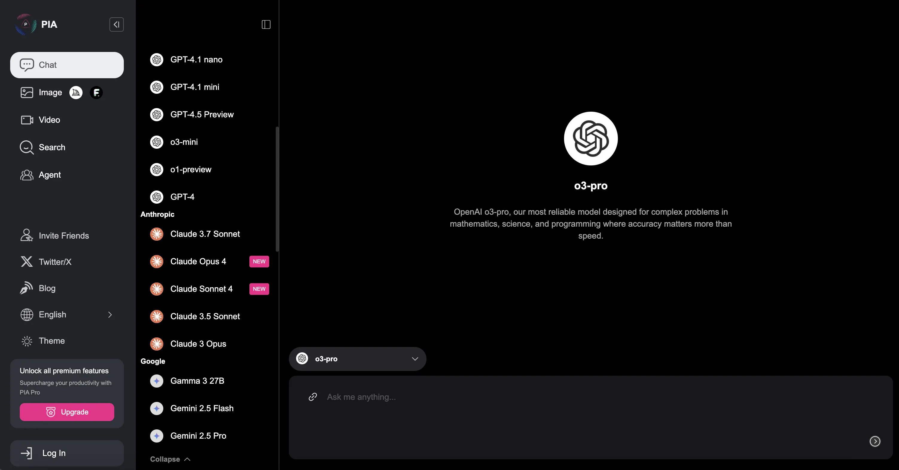The width and height of the screenshot is (899, 470).
Task: Click the Anthropic section header
Action: 157,214
